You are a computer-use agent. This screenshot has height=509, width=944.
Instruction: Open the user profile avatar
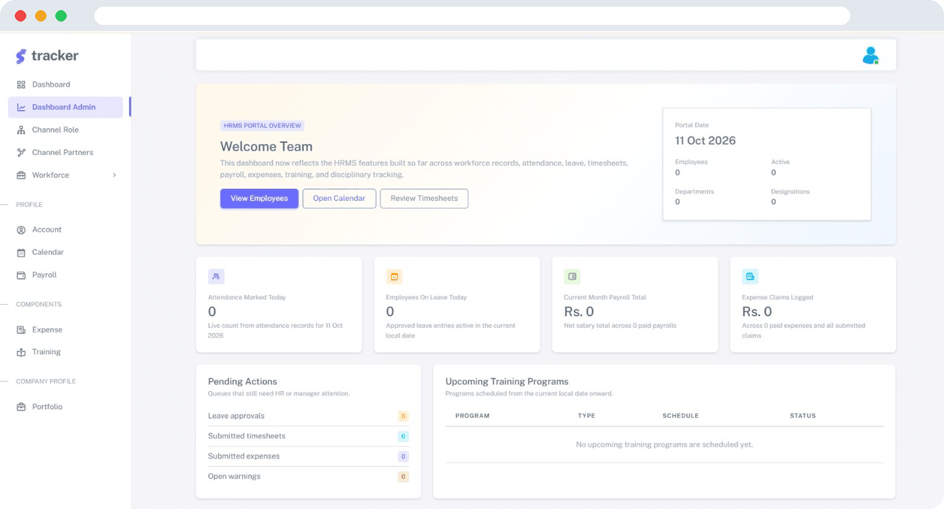(x=871, y=55)
